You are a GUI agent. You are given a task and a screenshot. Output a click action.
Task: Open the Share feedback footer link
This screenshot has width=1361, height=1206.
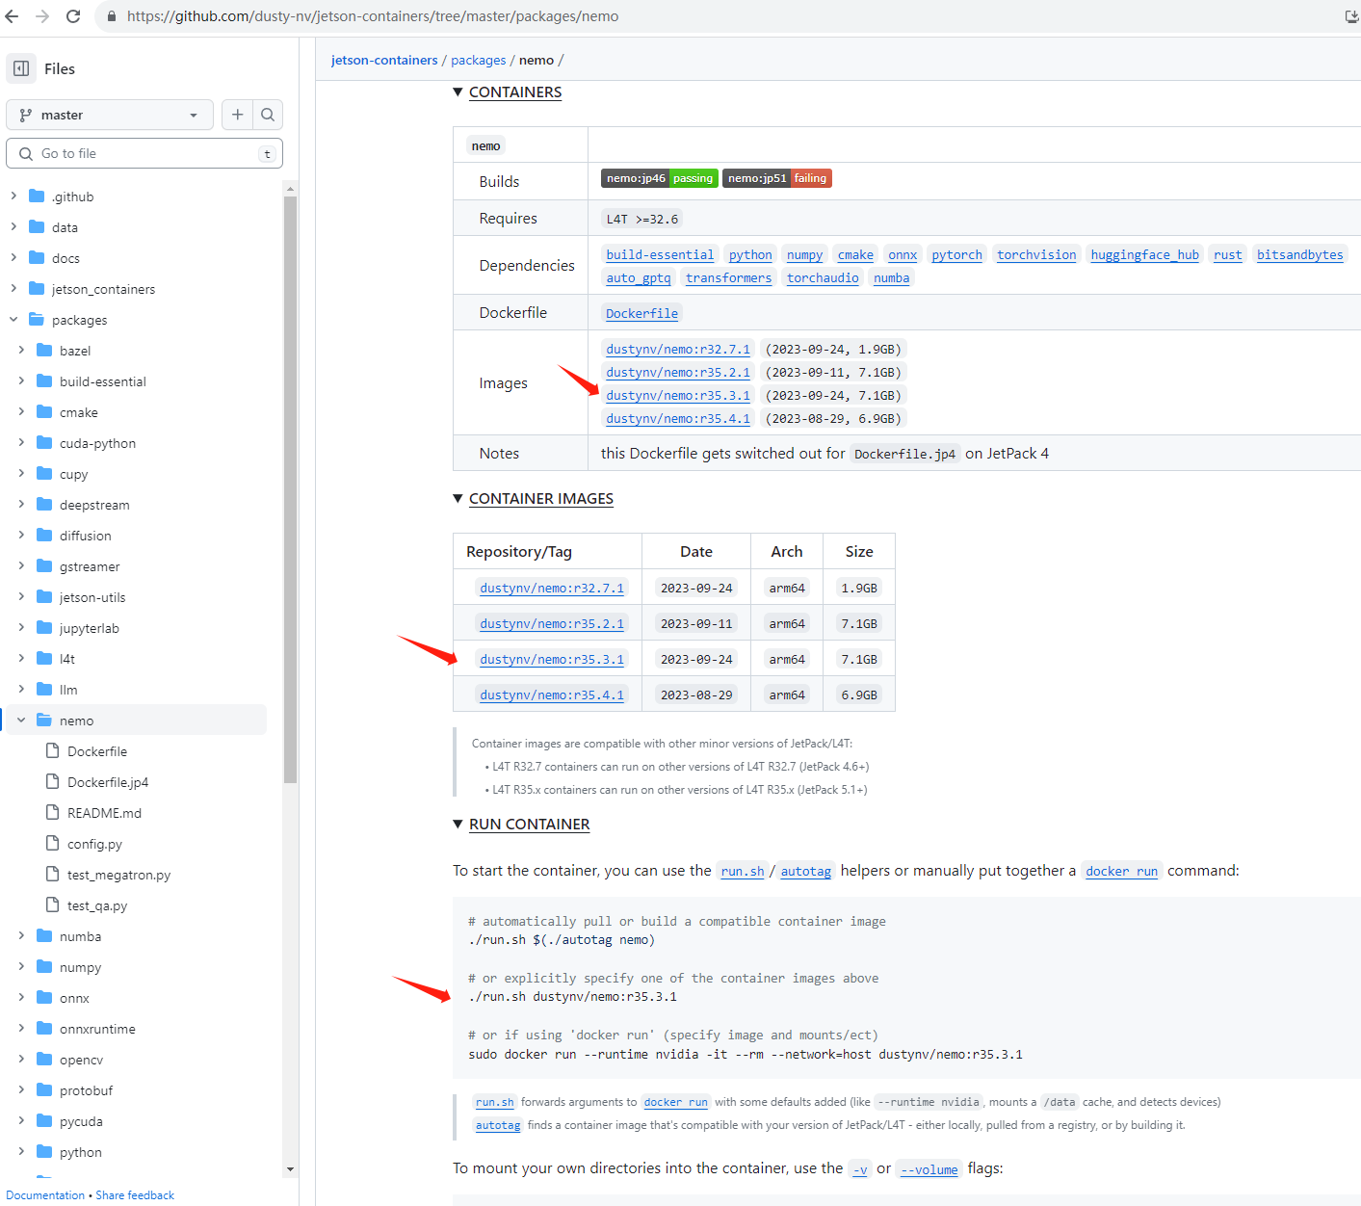pos(135,1194)
